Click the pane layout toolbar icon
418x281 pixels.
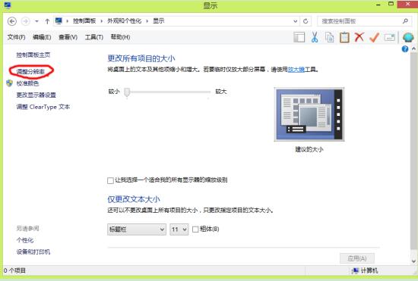click(299, 37)
